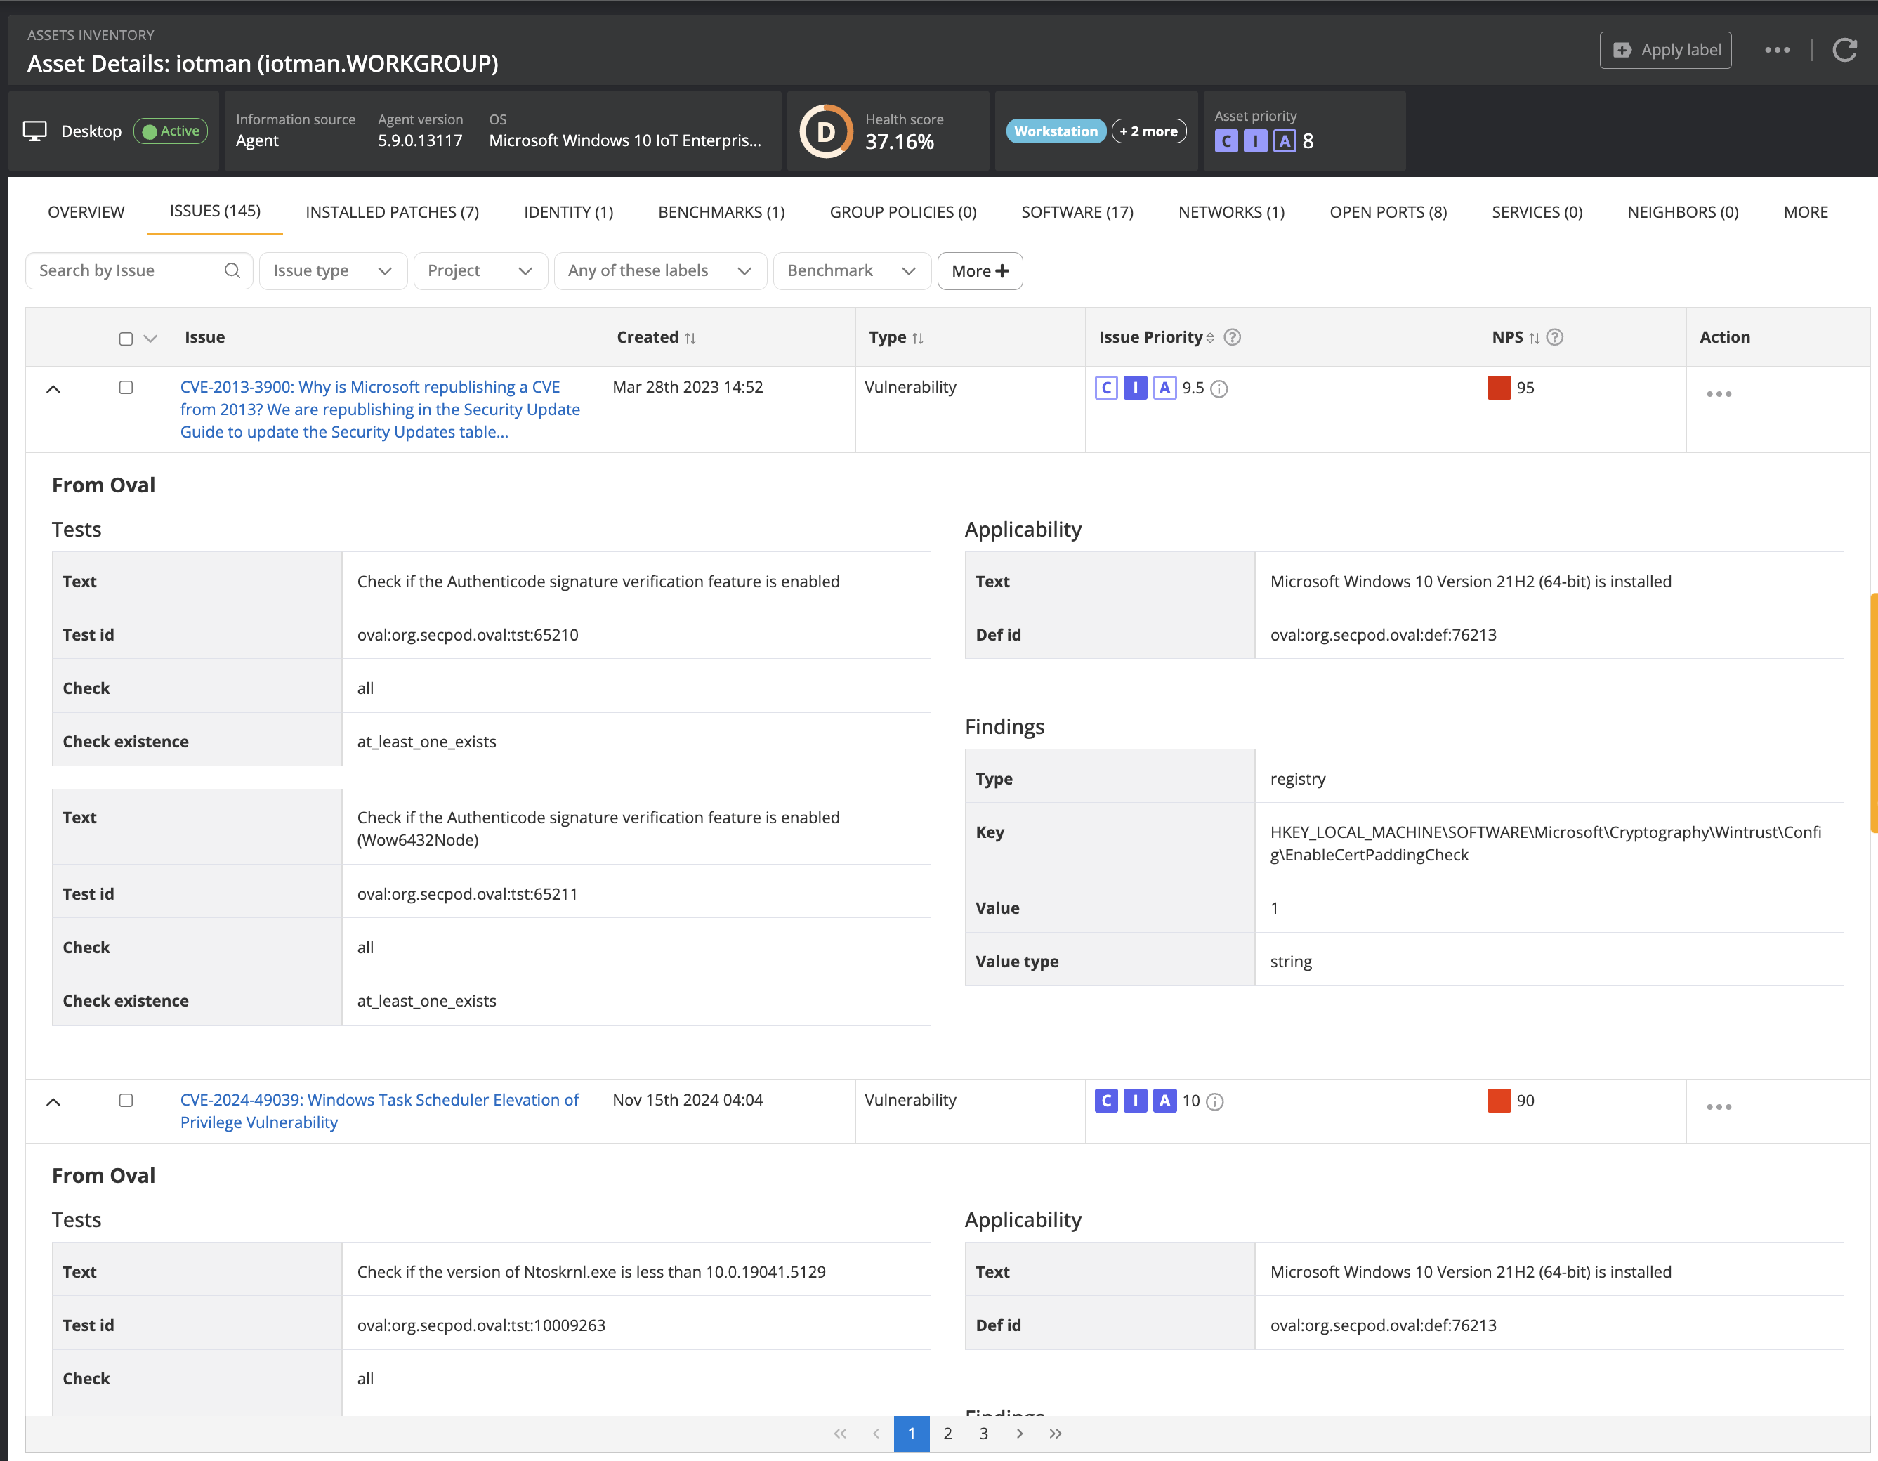Click the refresh icon in header
1878x1461 pixels.
(x=1844, y=50)
